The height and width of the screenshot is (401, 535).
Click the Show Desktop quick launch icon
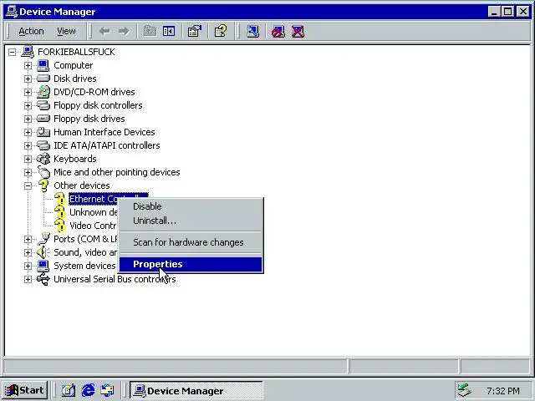pos(69,390)
